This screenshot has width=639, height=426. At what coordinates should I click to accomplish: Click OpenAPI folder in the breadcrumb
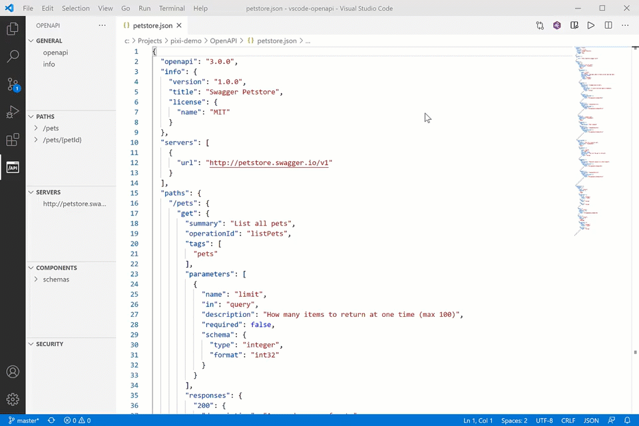click(x=224, y=41)
